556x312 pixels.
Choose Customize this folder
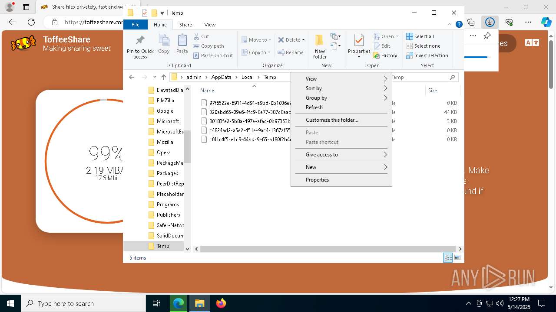pyautogui.click(x=341, y=120)
